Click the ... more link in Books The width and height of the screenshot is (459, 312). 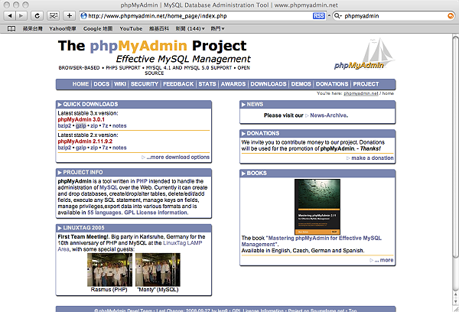tap(384, 260)
